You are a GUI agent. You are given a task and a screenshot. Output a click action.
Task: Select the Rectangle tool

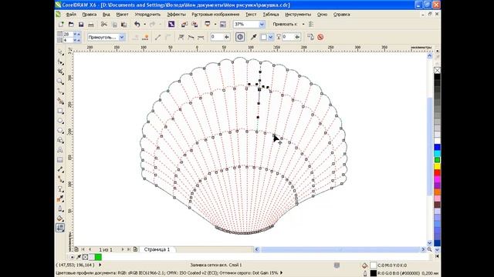point(60,111)
